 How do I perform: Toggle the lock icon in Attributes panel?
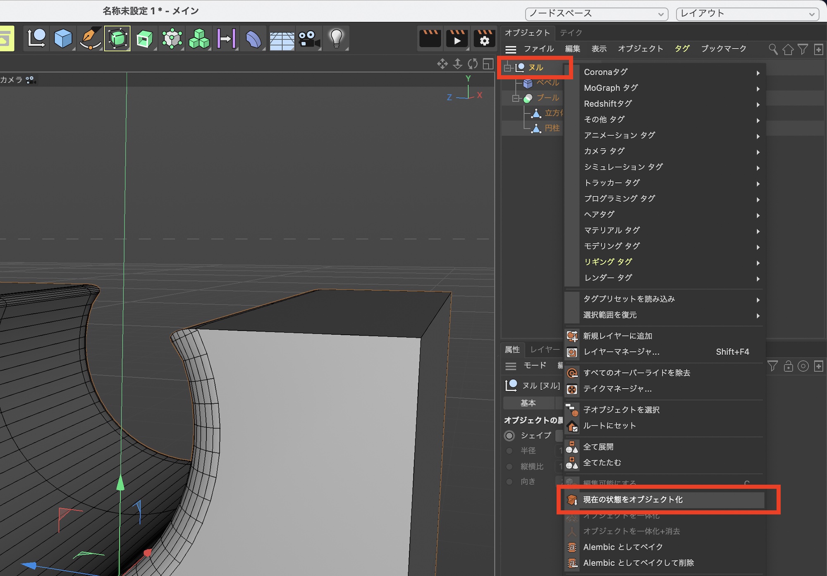788,366
